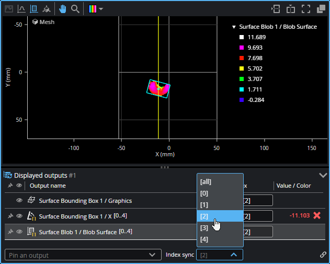This screenshot has height=264, width=330.
Task: Click the index field for Graphics row
Action: (x=257, y=200)
